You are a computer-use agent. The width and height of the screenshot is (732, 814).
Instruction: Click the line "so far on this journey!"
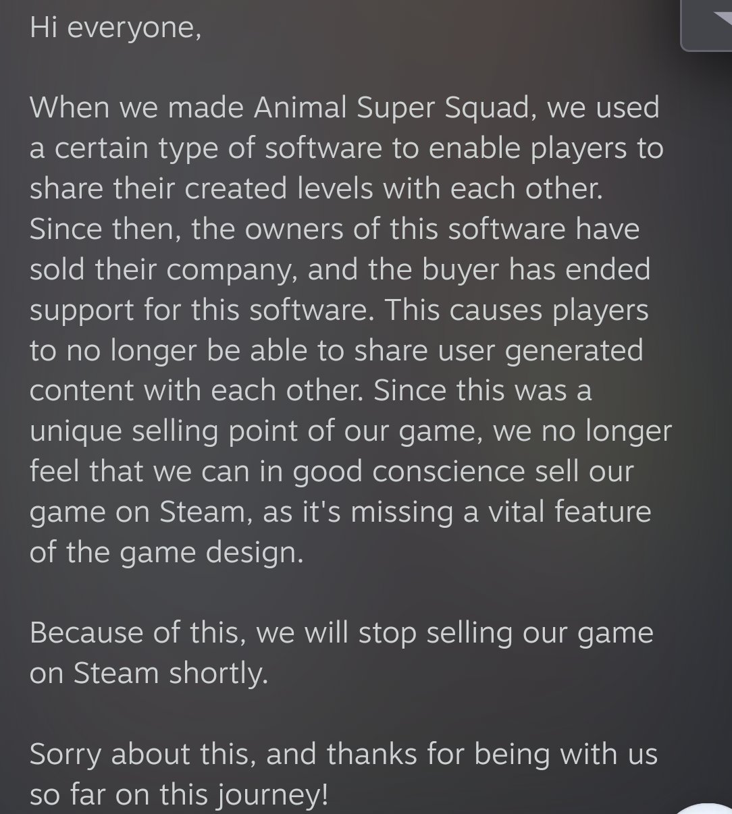pyautogui.click(x=179, y=795)
